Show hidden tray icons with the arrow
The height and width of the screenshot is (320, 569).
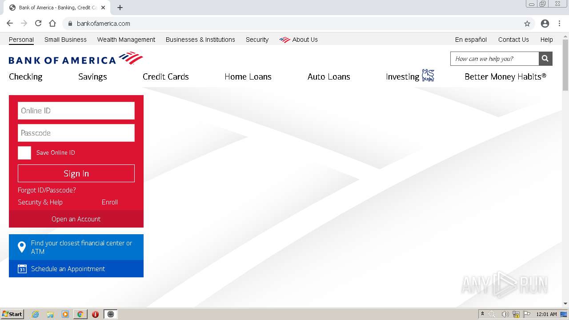point(482,314)
